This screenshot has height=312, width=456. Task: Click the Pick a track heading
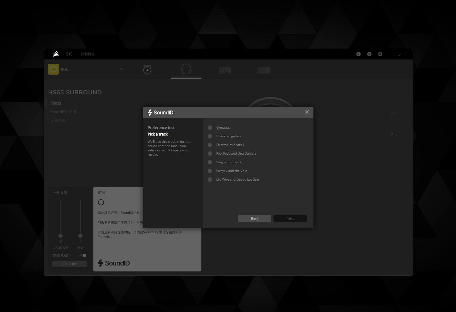tap(158, 134)
